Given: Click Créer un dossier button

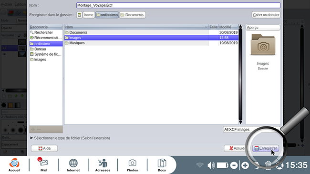Looking at the screenshot, I should tap(266, 15).
